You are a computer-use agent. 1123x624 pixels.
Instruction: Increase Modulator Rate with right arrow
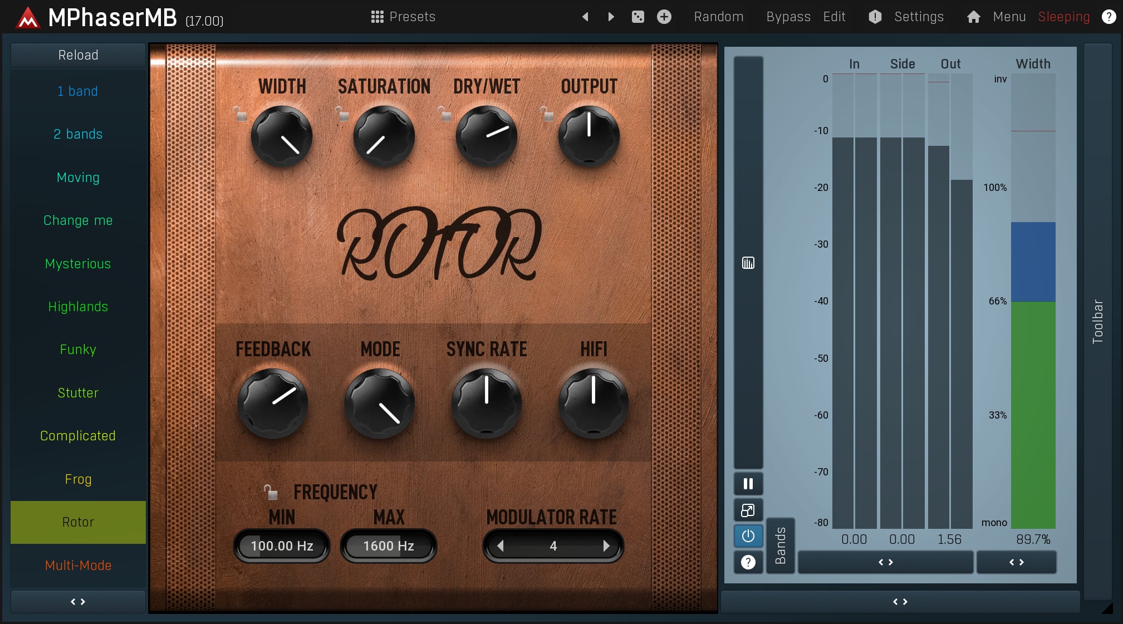click(x=606, y=546)
